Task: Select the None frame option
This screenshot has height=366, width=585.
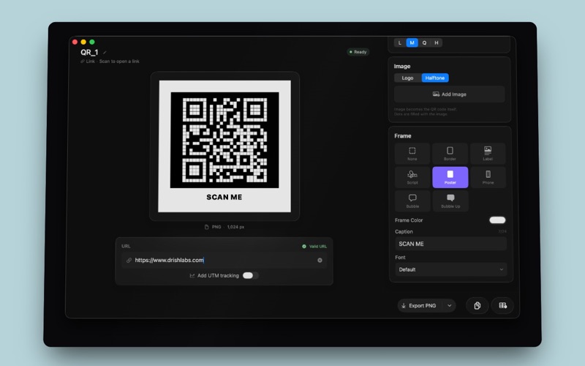Action: [412, 154]
